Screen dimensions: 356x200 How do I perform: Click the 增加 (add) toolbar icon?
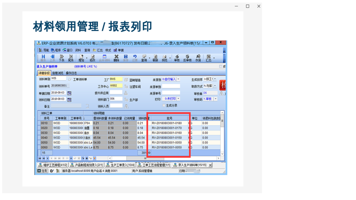coord(81,58)
